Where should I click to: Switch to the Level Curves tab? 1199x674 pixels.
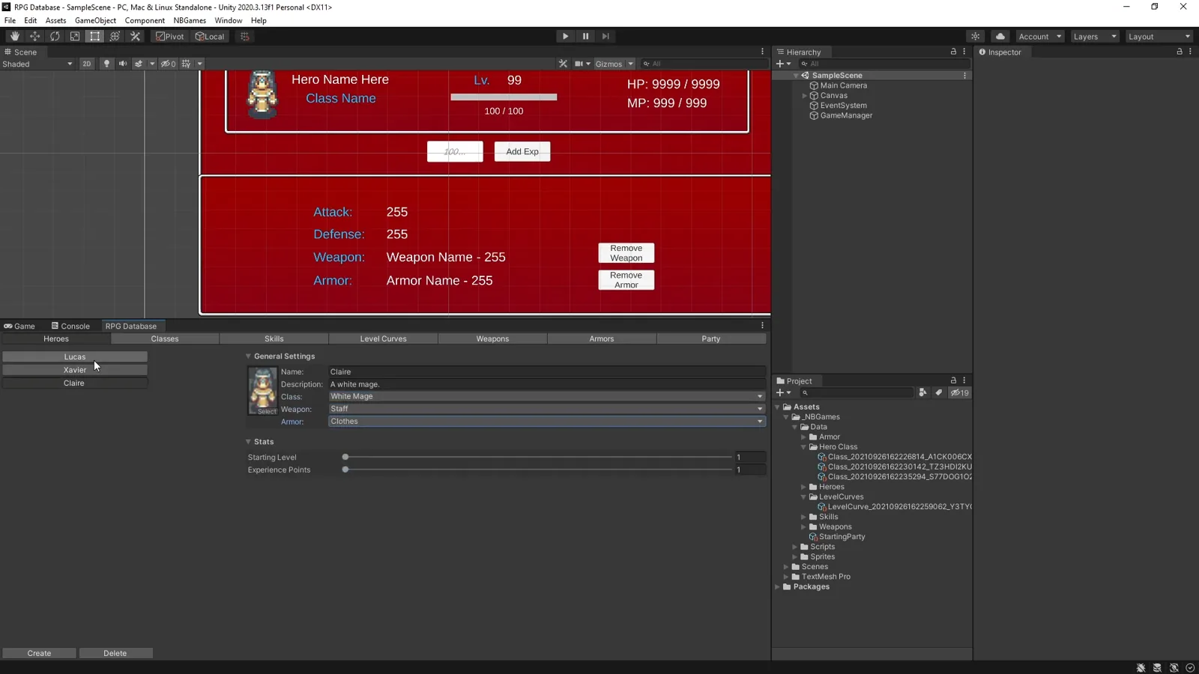(x=383, y=338)
